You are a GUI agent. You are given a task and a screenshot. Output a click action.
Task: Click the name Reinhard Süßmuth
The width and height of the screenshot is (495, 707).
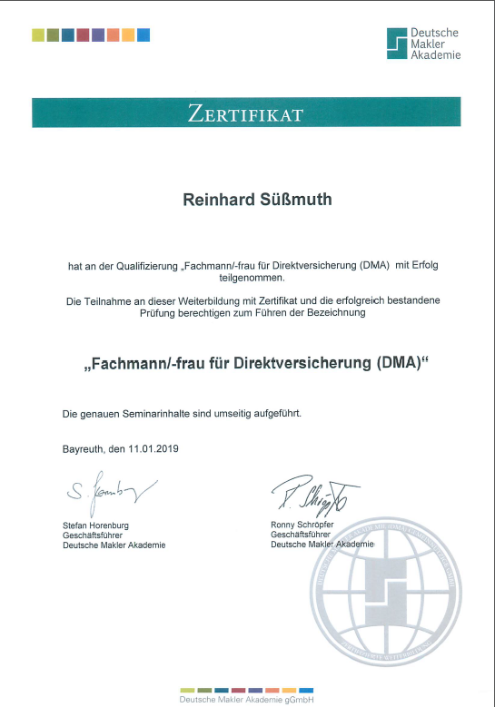click(257, 200)
